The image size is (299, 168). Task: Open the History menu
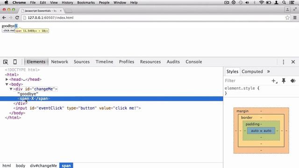click(x=67, y=2)
